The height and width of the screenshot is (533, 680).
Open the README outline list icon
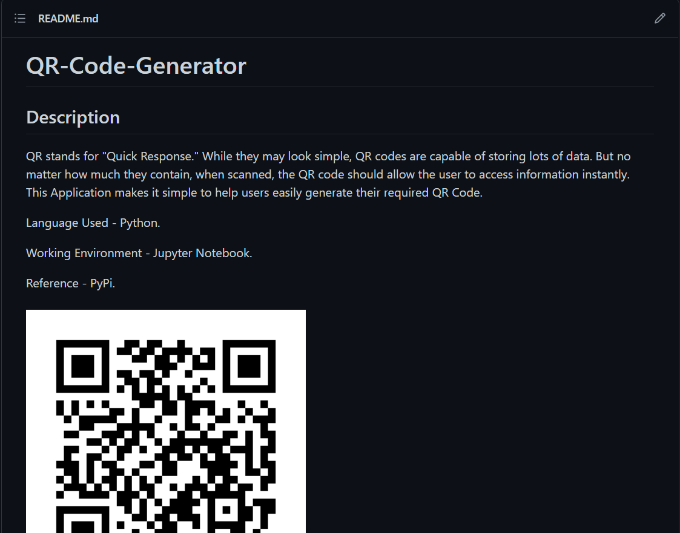20,18
